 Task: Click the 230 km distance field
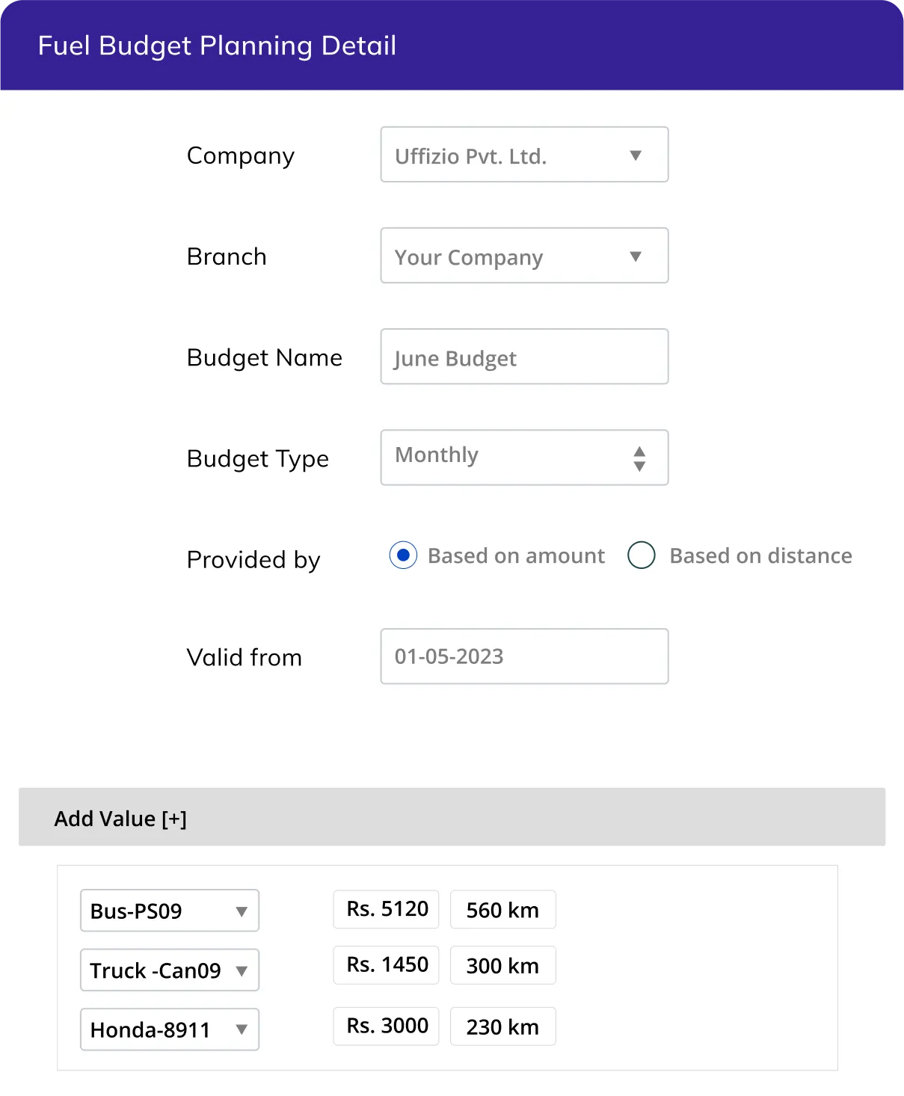[x=502, y=1026]
